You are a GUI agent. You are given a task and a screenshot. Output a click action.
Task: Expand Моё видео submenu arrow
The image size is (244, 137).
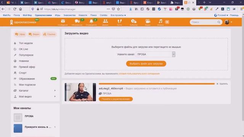pos(55,96)
